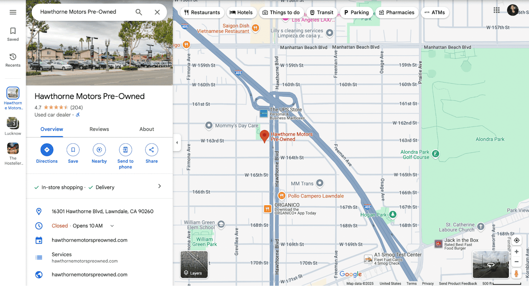Click the search magnifier icon

click(139, 12)
